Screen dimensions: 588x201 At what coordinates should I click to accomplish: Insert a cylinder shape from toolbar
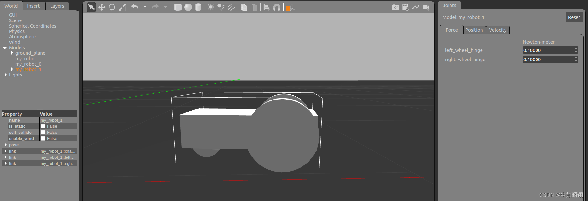[198, 7]
